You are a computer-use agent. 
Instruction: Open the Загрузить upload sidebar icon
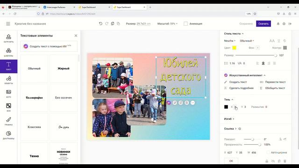click(8, 38)
